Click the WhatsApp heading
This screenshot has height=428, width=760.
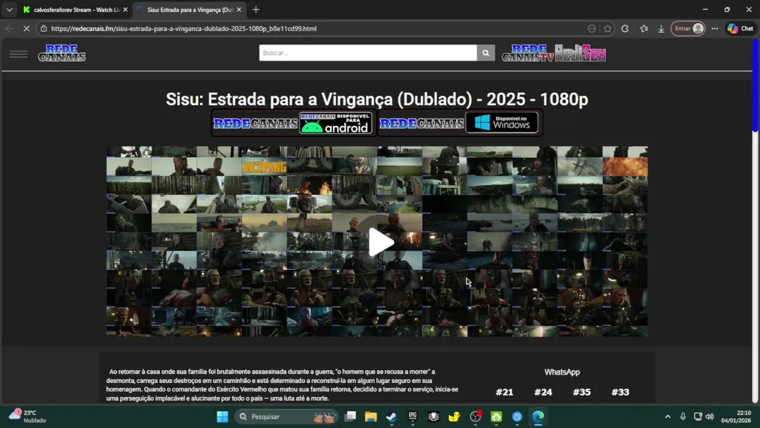(x=562, y=372)
